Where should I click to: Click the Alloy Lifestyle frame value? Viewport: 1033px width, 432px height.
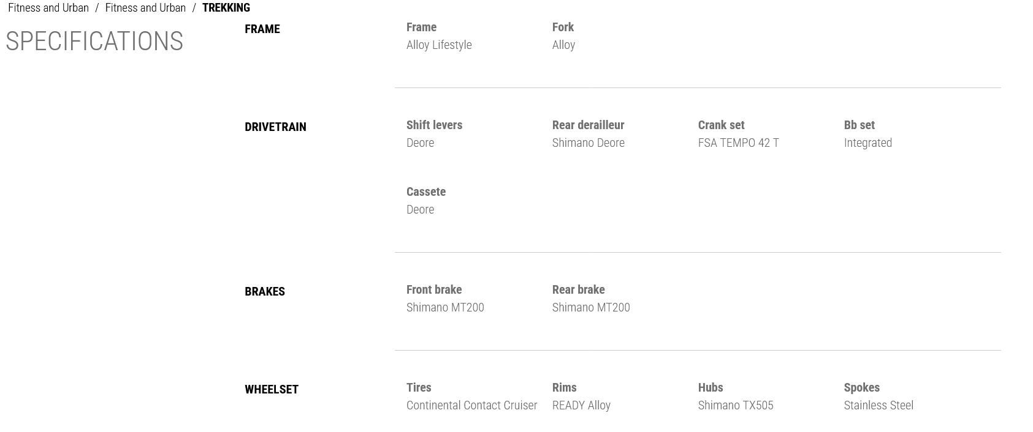point(439,45)
